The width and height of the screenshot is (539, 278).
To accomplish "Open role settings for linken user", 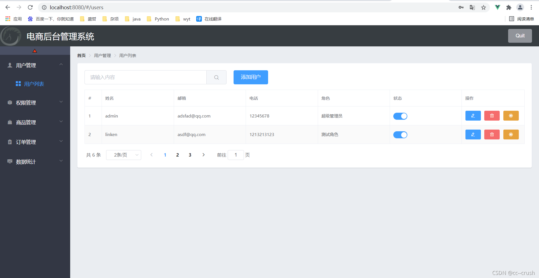I will coord(511,135).
